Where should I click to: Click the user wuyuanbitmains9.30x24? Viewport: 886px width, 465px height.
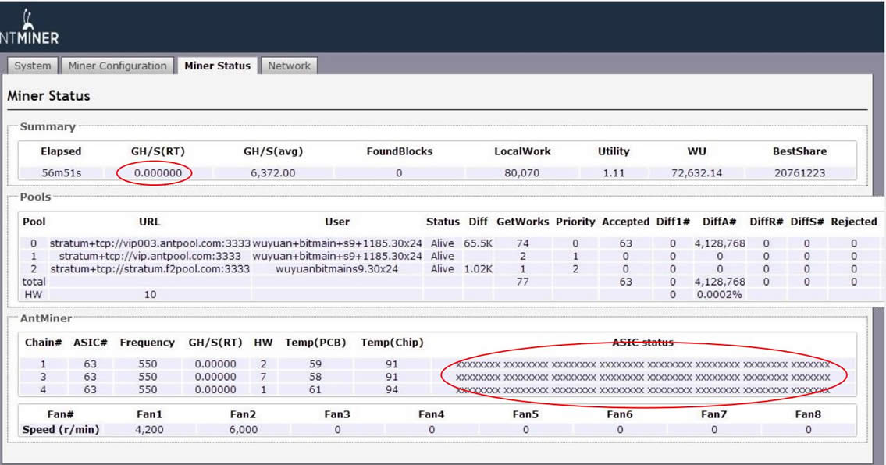[x=336, y=268]
